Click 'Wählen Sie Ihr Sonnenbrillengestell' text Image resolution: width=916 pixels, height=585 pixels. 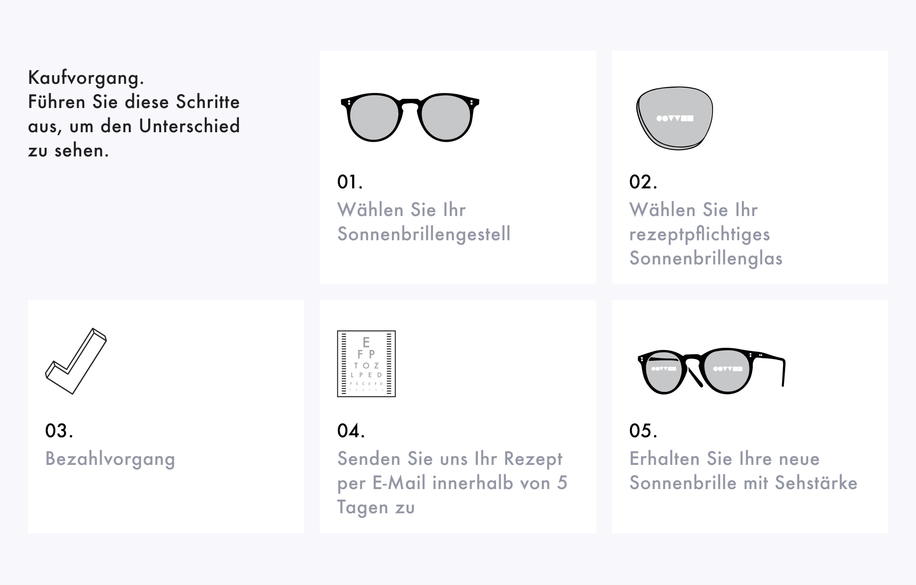(424, 222)
